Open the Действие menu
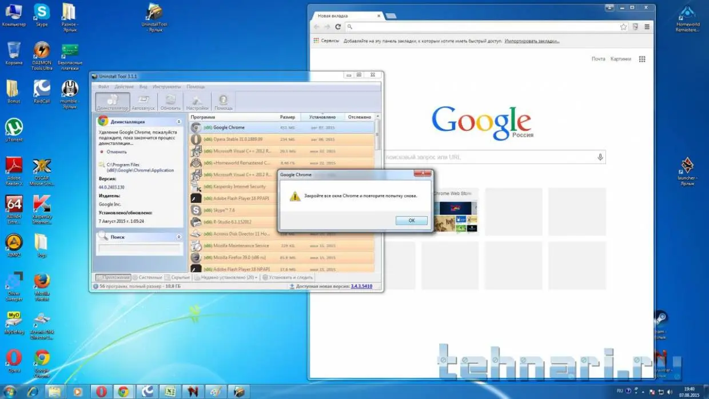 point(124,87)
